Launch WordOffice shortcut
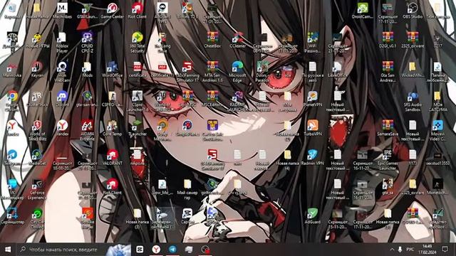The height and width of the screenshot is (256, 456). [112, 69]
